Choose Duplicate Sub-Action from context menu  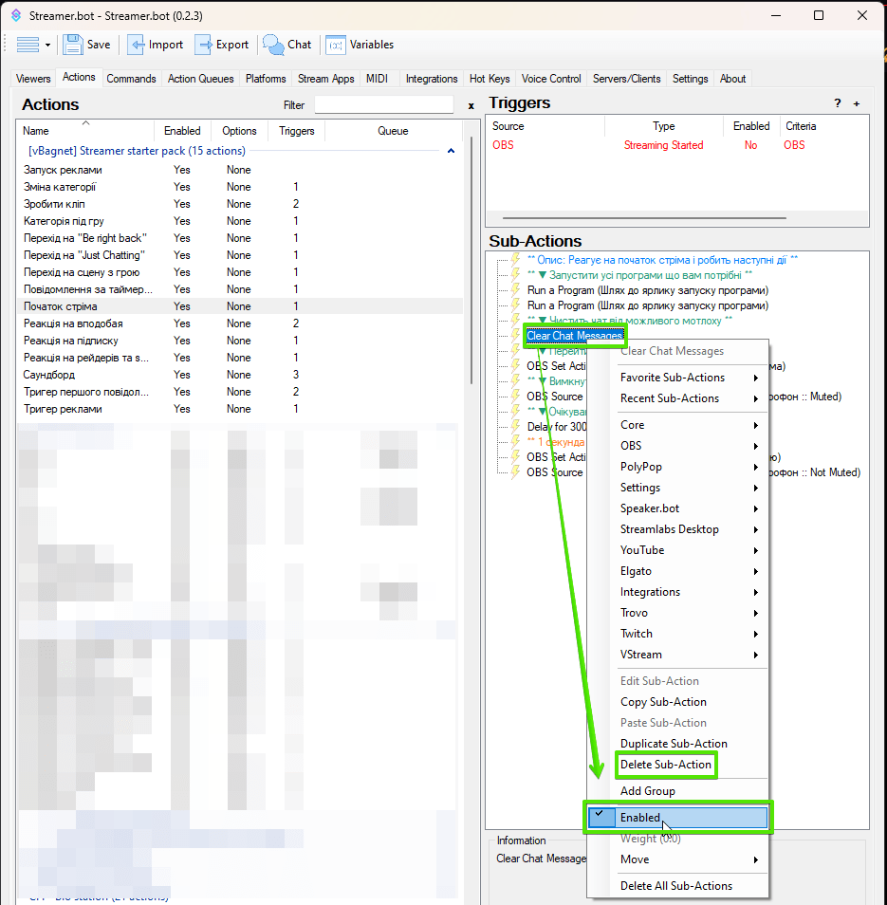pyautogui.click(x=689, y=744)
